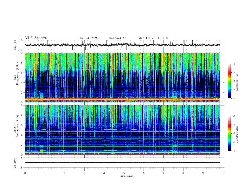Click time axis tick label '5'
The image size is (251, 194).
coord(124,173)
